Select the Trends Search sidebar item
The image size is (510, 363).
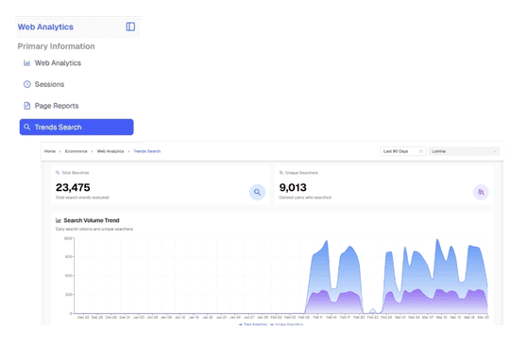(76, 127)
